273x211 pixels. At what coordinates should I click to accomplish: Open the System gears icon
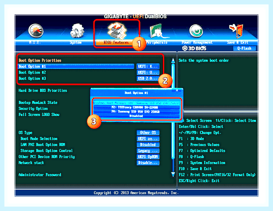[77, 31]
